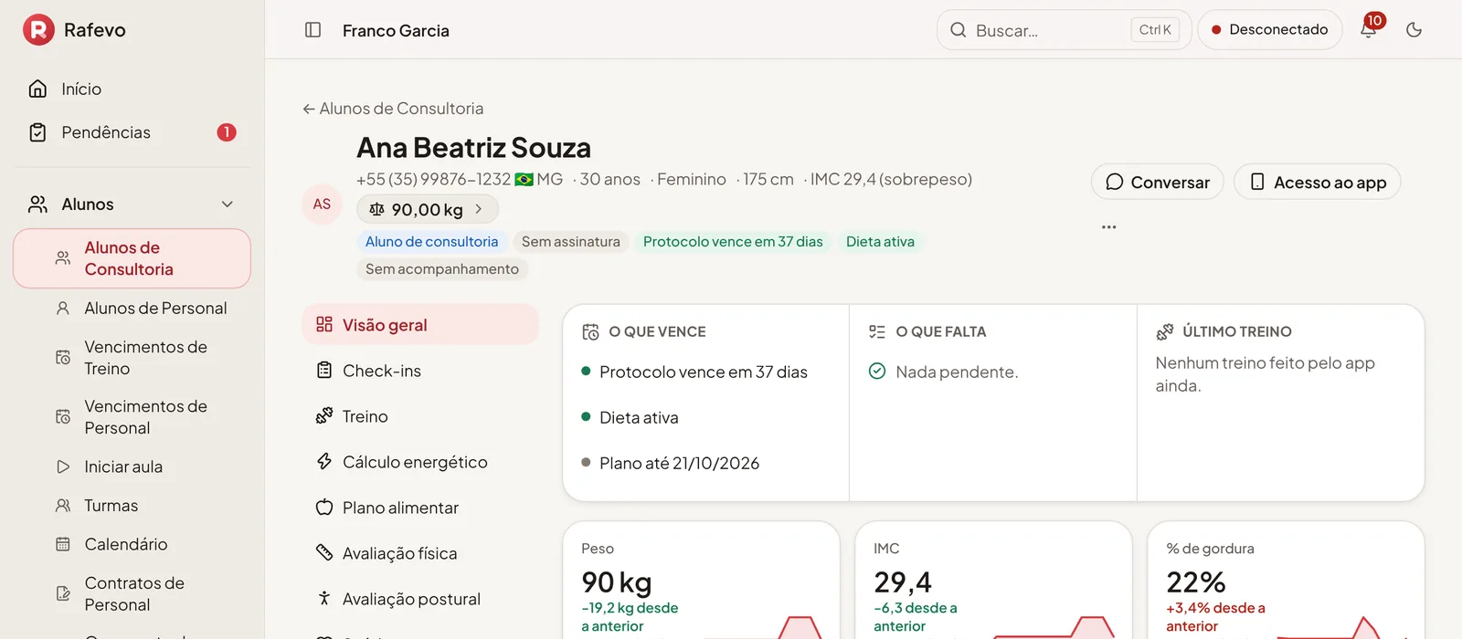Click the Franco Garcia header title
Image resolution: width=1462 pixels, height=639 pixels.
[x=396, y=31]
